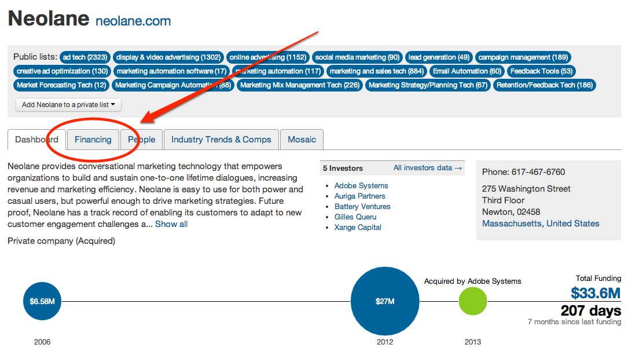The image size is (628, 355).
Task: Open the All investors data link
Action: point(428,168)
